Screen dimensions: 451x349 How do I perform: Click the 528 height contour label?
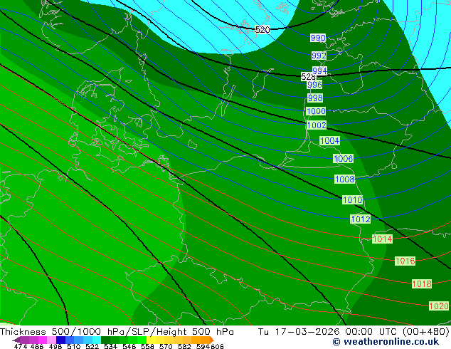pos(308,77)
